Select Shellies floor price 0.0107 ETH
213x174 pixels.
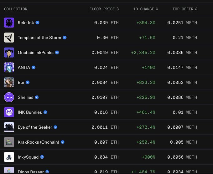(105, 97)
